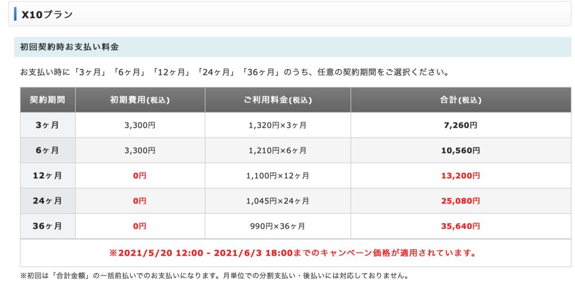Select the 36ヶ月 contract period cell

[48, 226]
